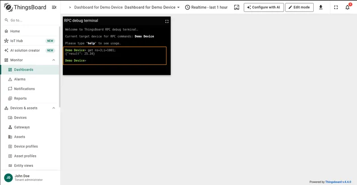Click the John Doe user name
The image size is (357, 185).
click(x=22, y=176)
